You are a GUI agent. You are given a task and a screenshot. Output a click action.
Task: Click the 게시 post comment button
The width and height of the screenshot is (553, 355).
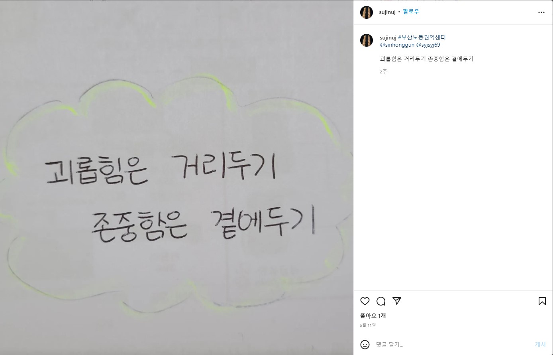pyautogui.click(x=540, y=344)
